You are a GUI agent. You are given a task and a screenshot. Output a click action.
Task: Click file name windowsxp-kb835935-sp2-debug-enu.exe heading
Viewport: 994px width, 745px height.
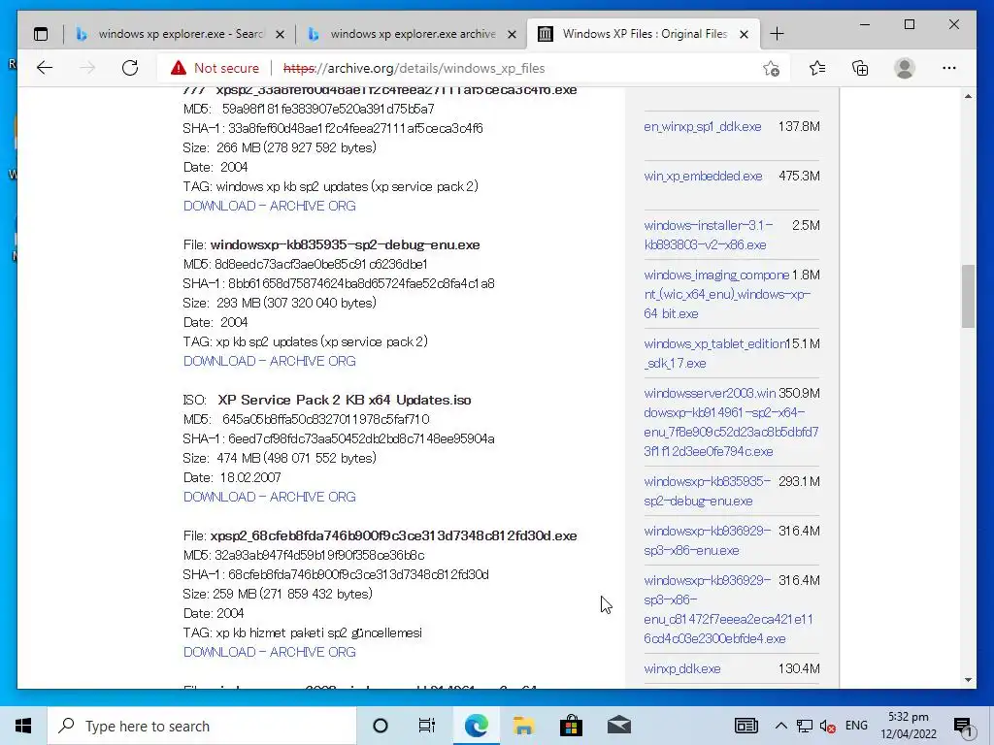(x=345, y=244)
